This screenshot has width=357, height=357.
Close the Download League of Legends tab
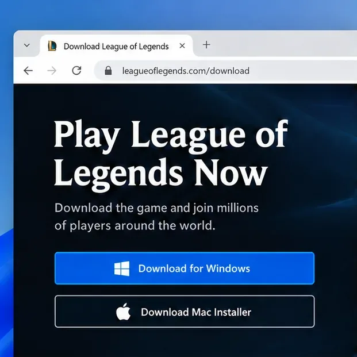(182, 46)
